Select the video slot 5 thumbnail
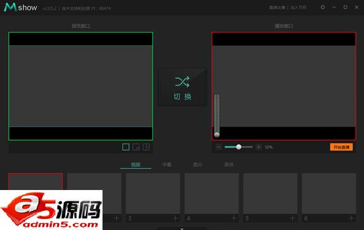 click(x=270, y=193)
